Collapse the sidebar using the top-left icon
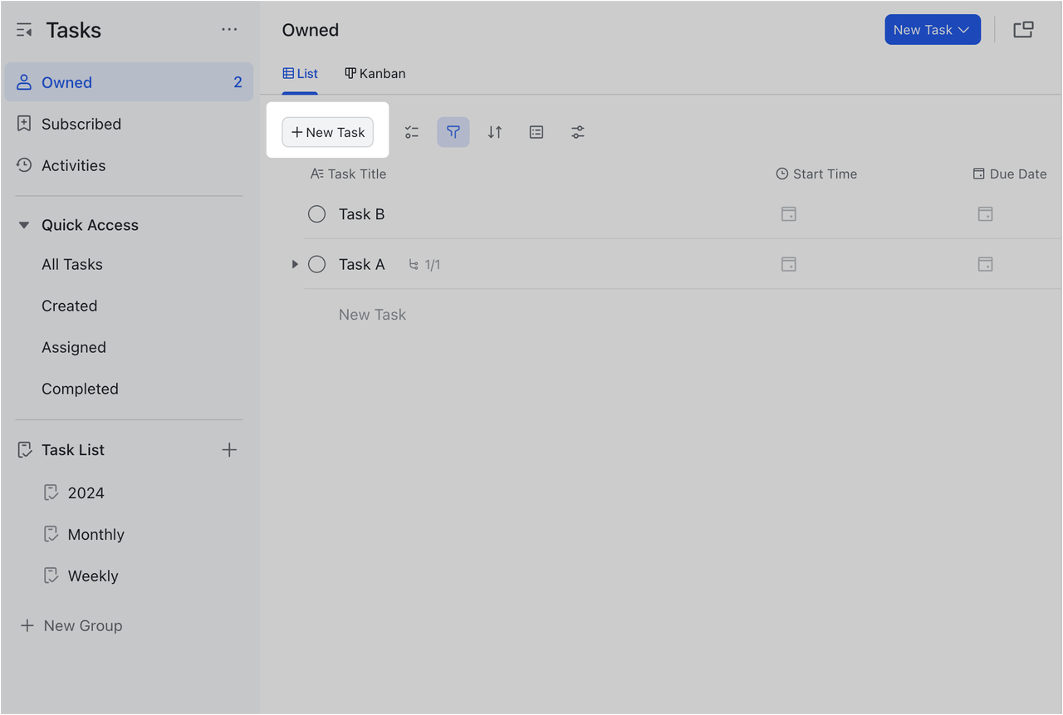 pos(24,29)
